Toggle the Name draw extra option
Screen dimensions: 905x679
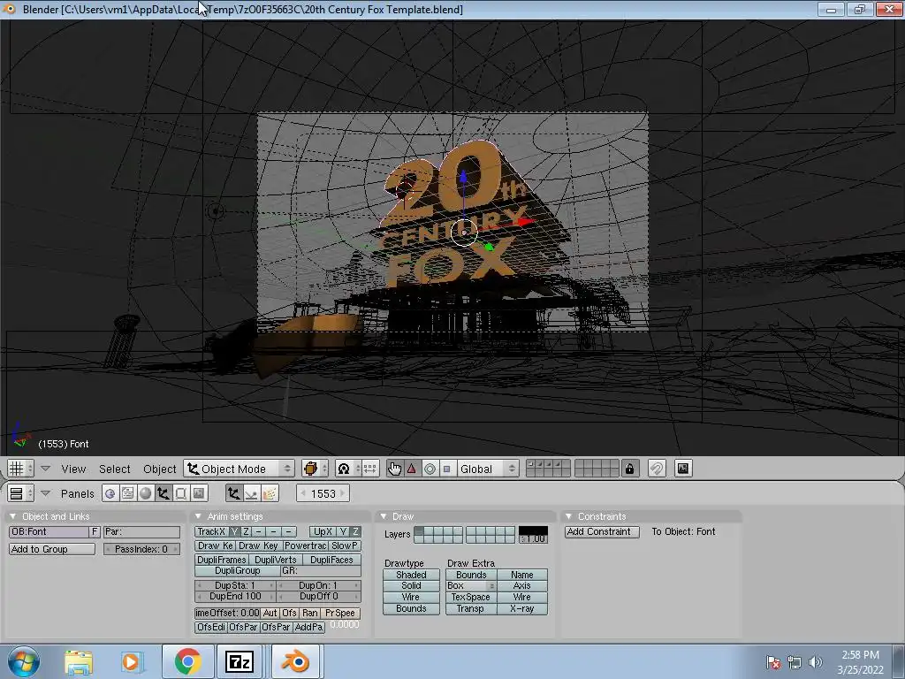[521, 575]
